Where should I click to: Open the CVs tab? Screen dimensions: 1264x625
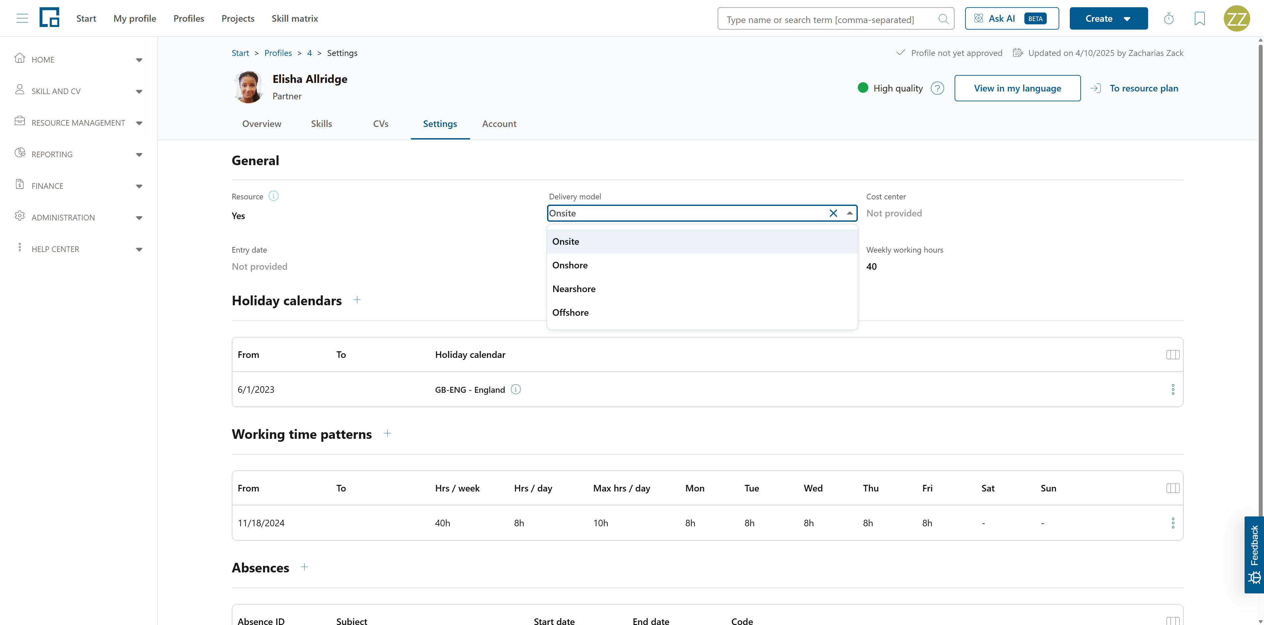click(381, 124)
